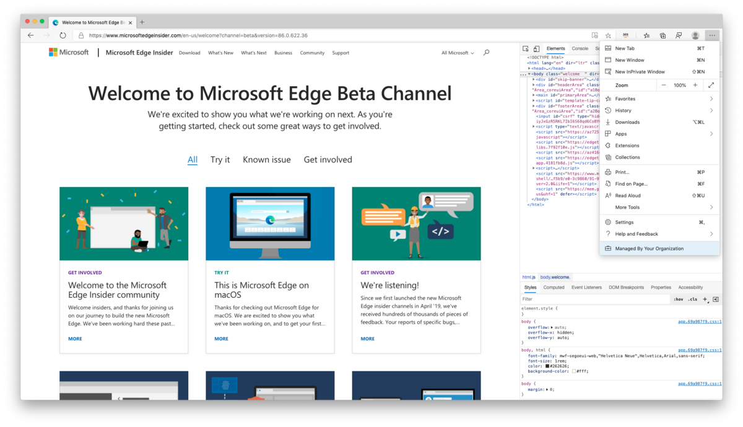Open Settings from the menu
The height and width of the screenshot is (427, 743).
659,222
